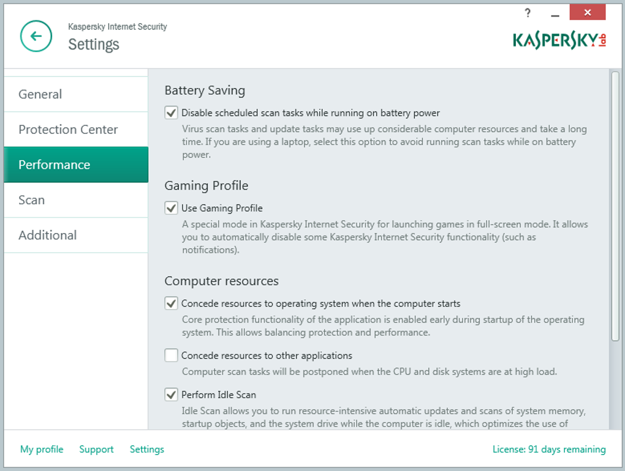This screenshot has height=471, width=625.
Task: Disable the Perform Idle Scan option
Action: click(x=172, y=395)
